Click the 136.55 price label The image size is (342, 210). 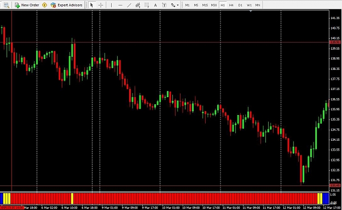tap(335, 99)
